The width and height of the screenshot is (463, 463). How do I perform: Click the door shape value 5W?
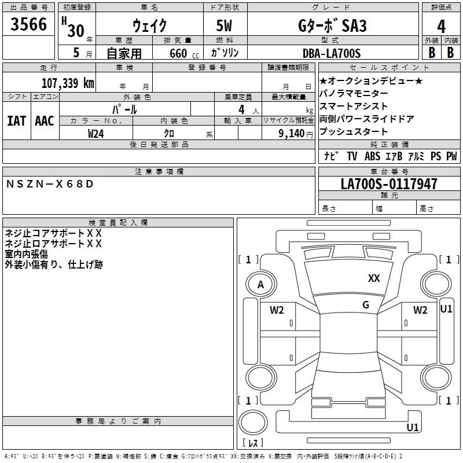click(x=224, y=25)
